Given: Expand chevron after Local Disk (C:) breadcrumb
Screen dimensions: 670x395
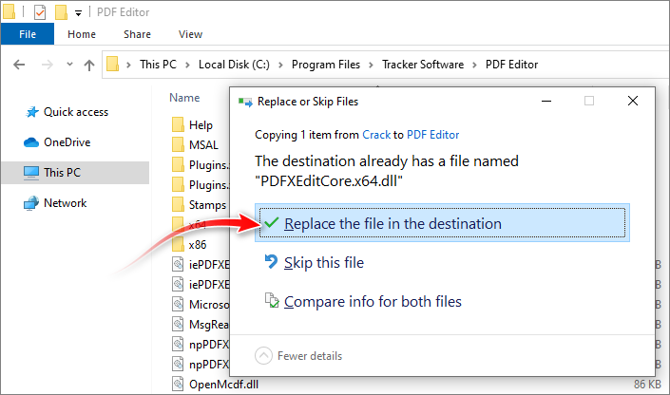Looking at the screenshot, I should (280, 65).
